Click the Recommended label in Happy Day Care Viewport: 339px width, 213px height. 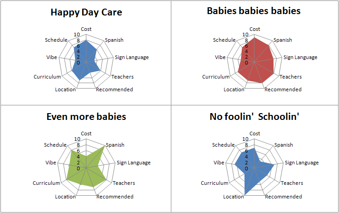point(115,89)
